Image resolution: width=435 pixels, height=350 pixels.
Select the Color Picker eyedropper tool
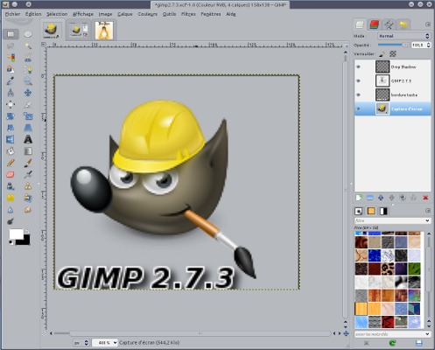click(11, 81)
